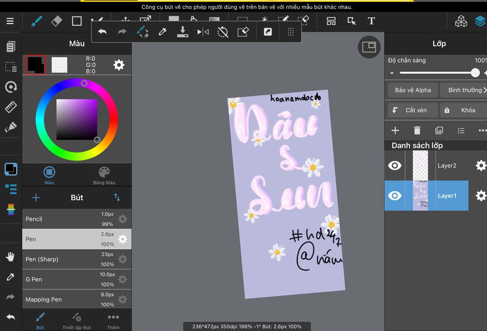
Task: Switch brush and eraser in floating toolbar
Action: pos(142,32)
